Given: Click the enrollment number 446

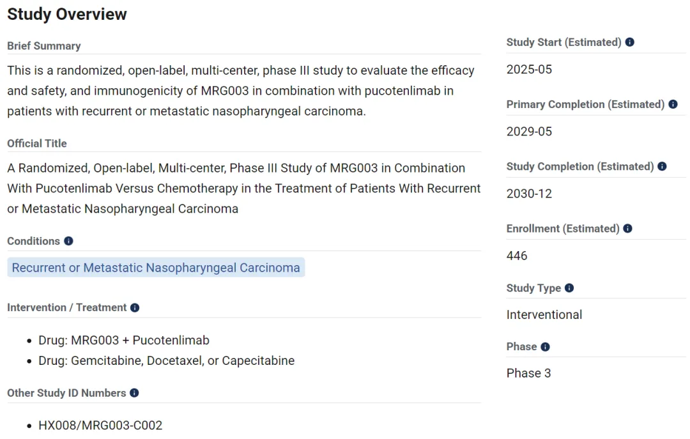Looking at the screenshot, I should pyautogui.click(x=517, y=256).
